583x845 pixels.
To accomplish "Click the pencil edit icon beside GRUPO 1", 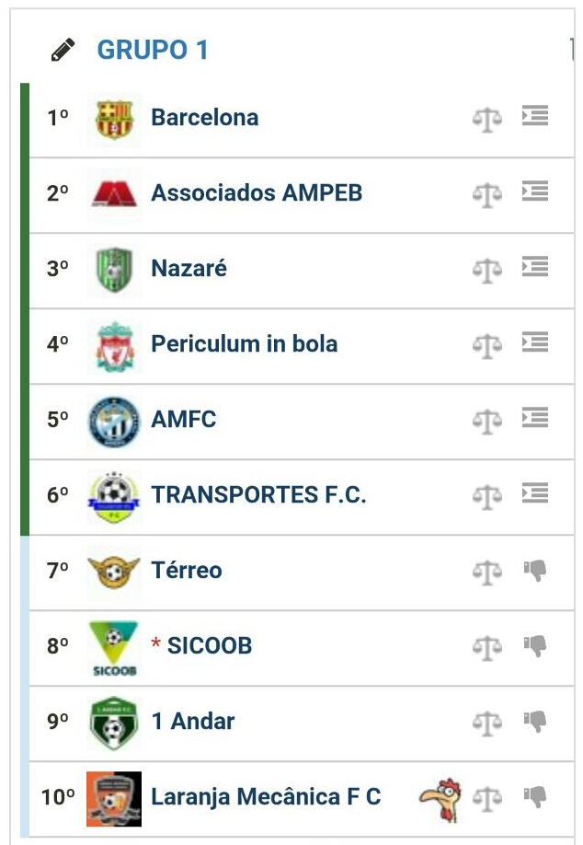I will pos(63,51).
